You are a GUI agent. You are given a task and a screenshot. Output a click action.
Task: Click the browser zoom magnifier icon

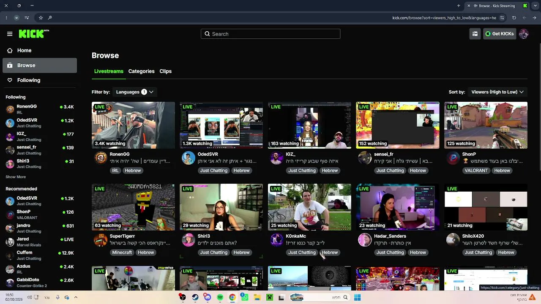point(50,18)
